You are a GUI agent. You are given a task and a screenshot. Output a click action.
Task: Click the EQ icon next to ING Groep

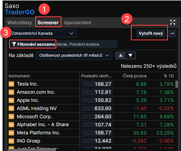click(x=11, y=141)
